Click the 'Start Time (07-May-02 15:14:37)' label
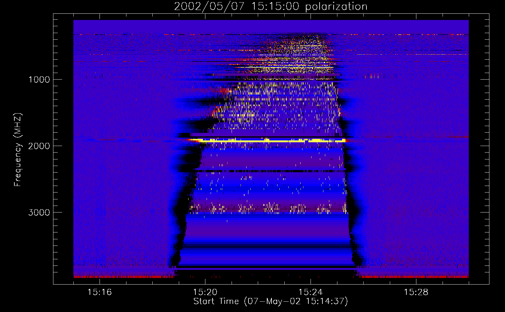Image resolution: width=505 pixels, height=312 pixels. pos(271,301)
